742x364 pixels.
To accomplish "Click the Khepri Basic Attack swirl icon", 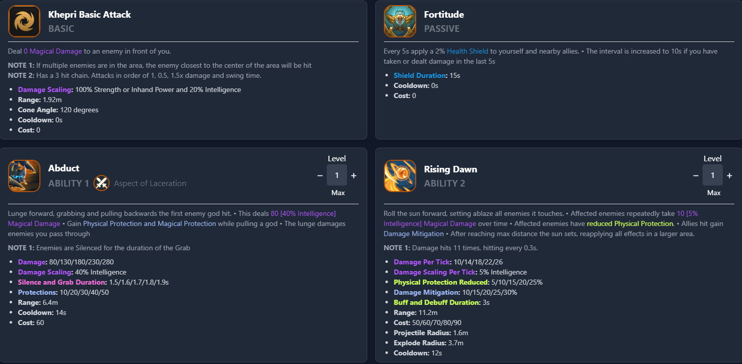I will (x=24, y=21).
